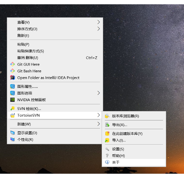The image size is (184, 174).
Task: Click the Ctrl+Z shortcut text
Action: coord(92,58)
